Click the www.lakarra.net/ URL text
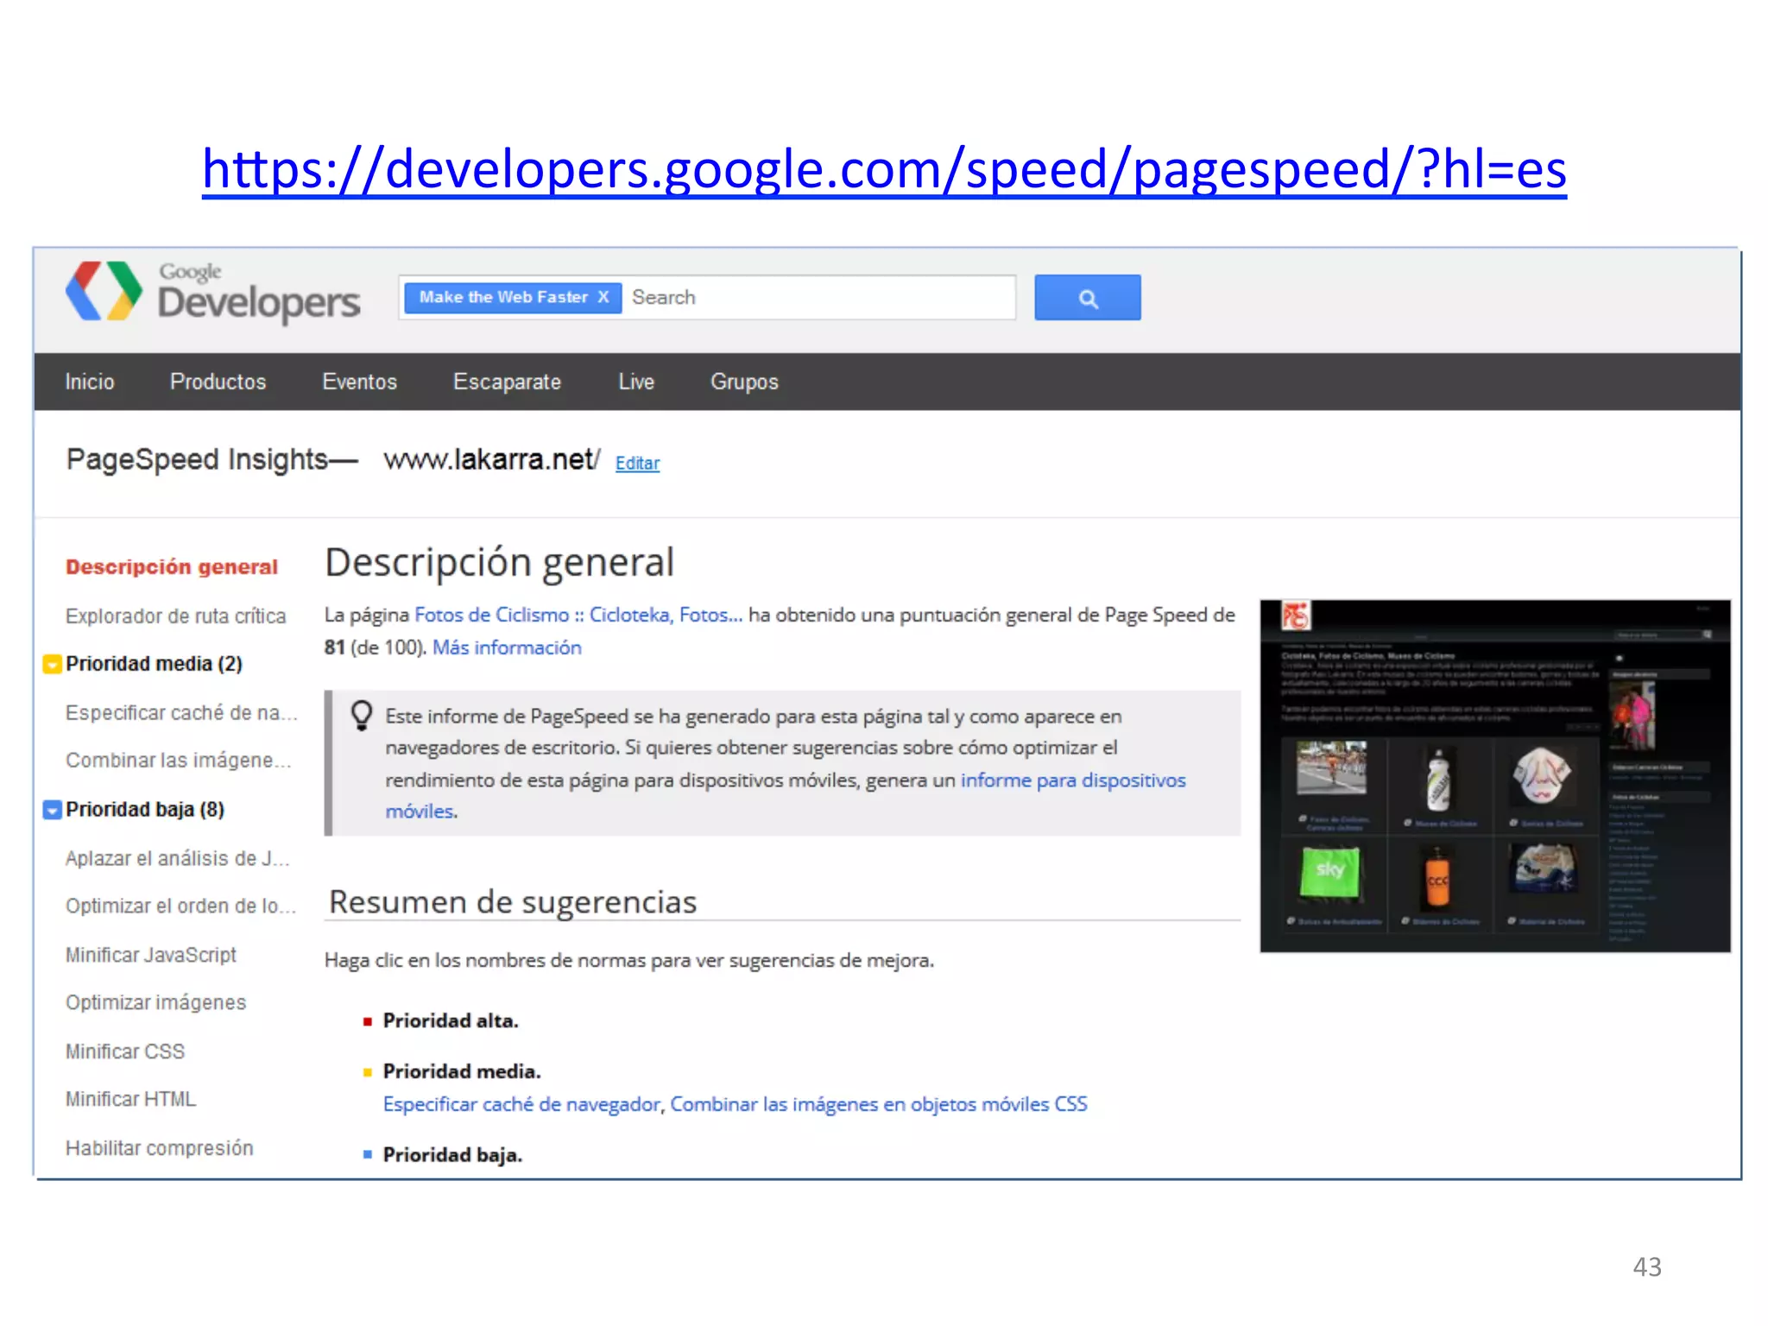Viewport: 1768px width, 1326px height. (x=491, y=459)
